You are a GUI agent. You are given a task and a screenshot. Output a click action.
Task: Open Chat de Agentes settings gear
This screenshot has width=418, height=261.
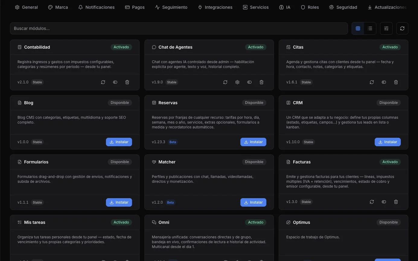[x=237, y=82]
